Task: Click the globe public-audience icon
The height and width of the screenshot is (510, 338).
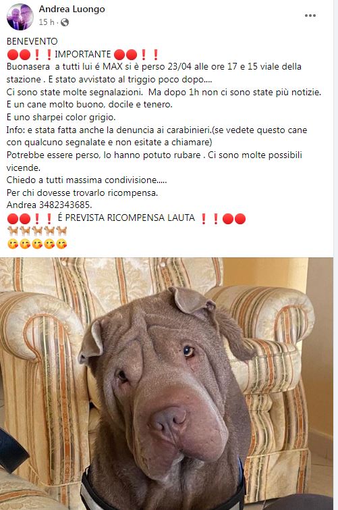Action: pyautogui.click(x=65, y=22)
